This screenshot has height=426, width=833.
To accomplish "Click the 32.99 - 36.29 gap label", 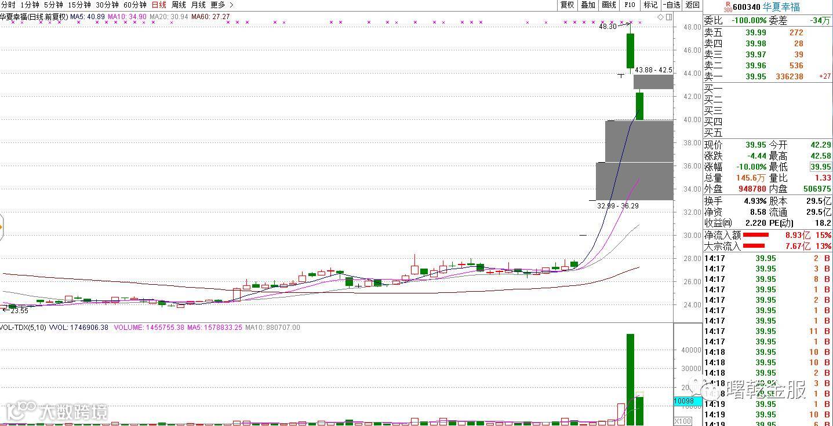I will (x=618, y=205).
